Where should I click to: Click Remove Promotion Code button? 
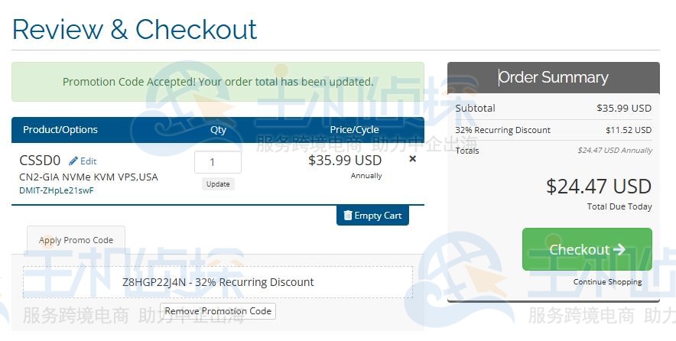point(218,311)
